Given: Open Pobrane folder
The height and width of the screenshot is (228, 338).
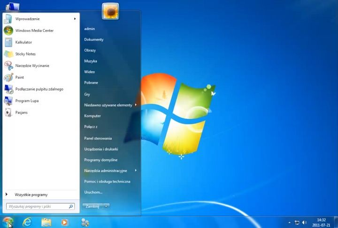Looking at the screenshot, I should pos(91,83).
